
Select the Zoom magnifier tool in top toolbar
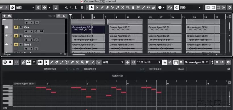point(128,7)
